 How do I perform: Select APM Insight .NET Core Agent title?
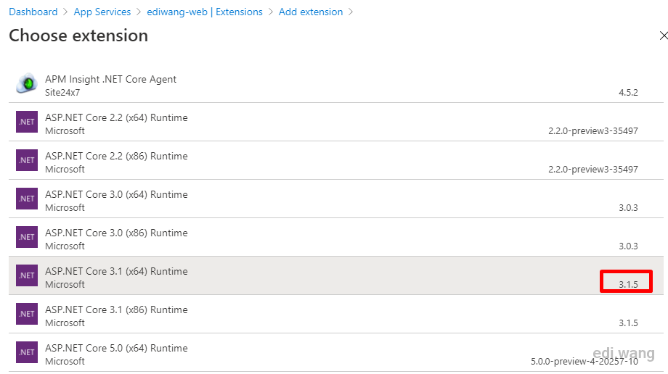tap(111, 79)
